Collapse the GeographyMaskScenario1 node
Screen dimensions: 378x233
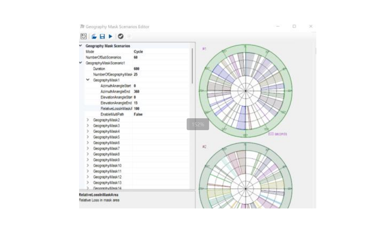81,63
